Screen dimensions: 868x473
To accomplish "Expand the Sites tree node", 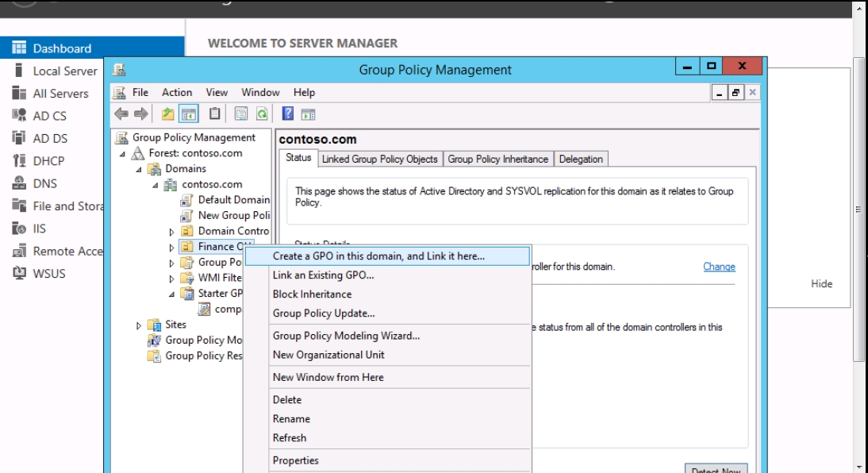I will (x=138, y=325).
